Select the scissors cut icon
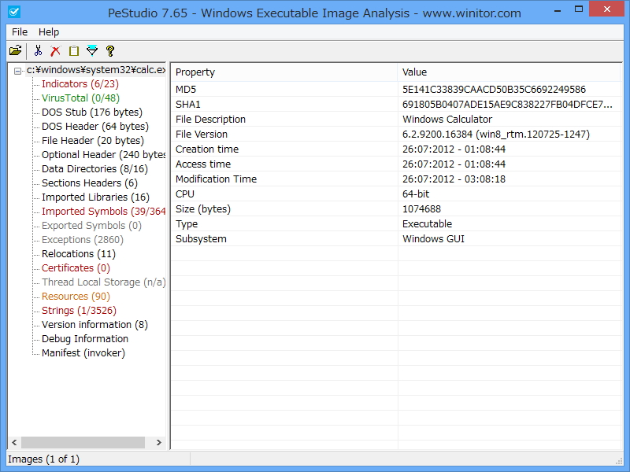Viewport: 630px width, 472px height. 37,50
